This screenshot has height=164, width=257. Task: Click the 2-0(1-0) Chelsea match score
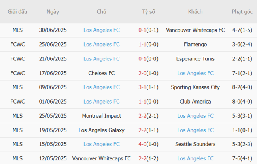[149, 73]
